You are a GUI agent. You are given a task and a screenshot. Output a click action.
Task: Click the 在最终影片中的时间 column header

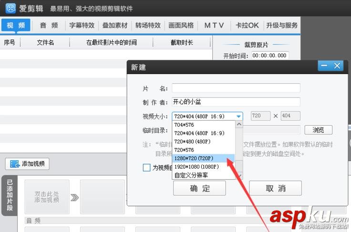[112, 42]
